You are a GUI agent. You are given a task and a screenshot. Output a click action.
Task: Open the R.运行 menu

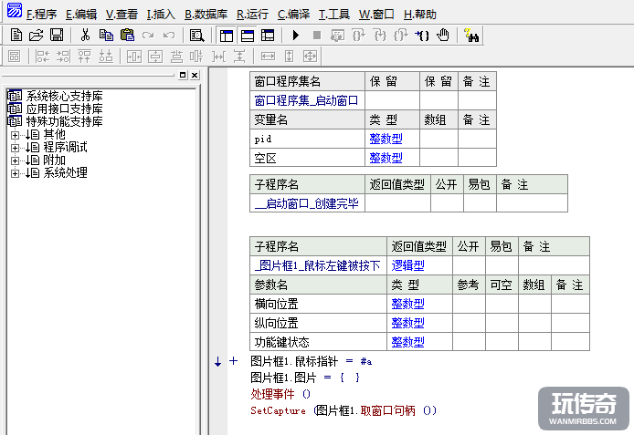point(253,15)
